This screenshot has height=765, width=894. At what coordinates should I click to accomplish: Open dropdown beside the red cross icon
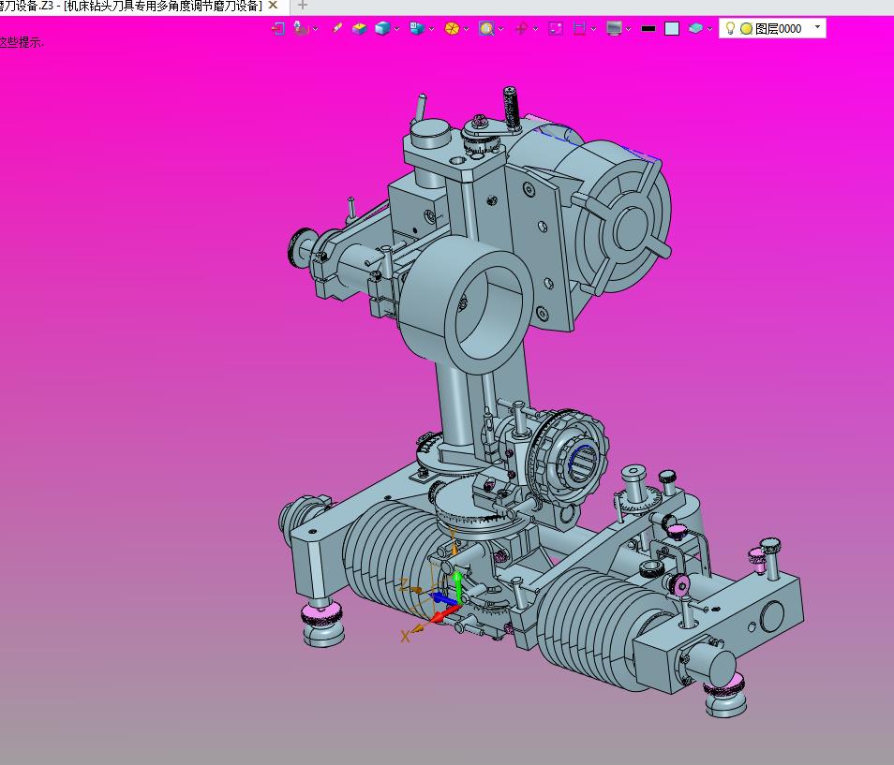(x=535, y=29)
